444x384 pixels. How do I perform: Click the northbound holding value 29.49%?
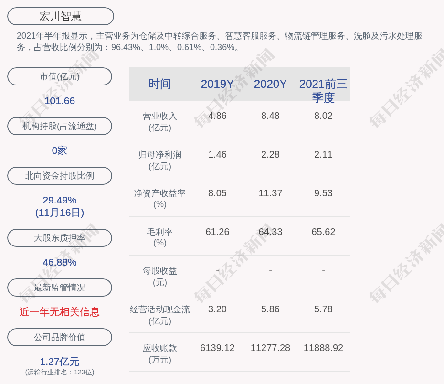point(60,200)
